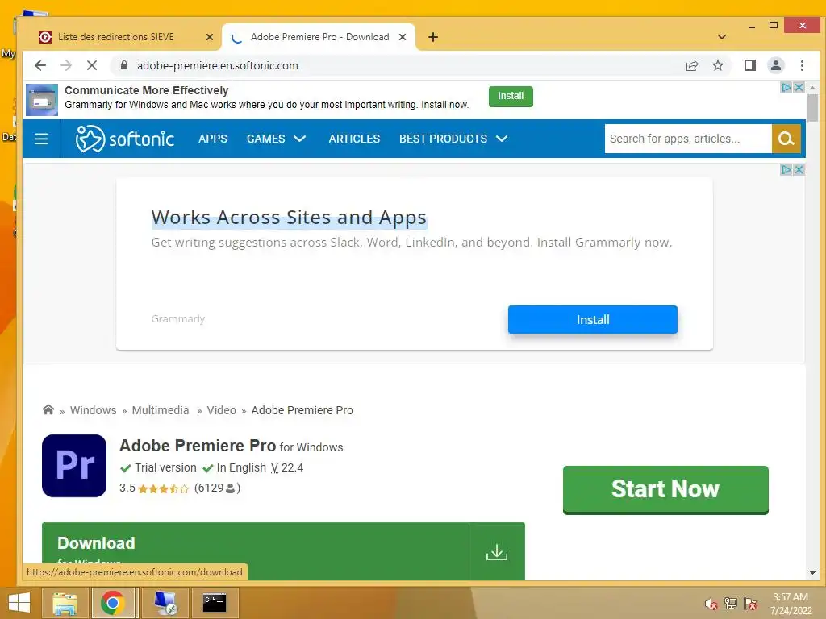
Task: Open the Chrome side panel icon
Action: click(749, 65)
